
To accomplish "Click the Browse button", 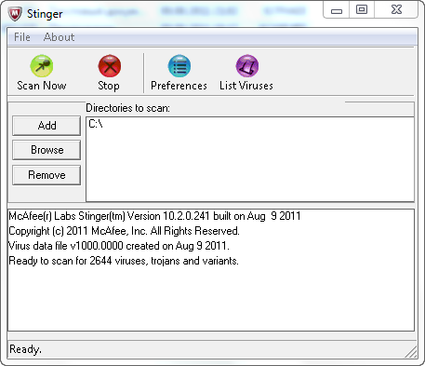I will pos(46,150).
